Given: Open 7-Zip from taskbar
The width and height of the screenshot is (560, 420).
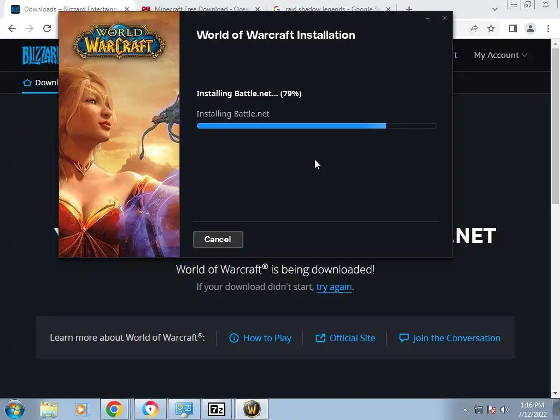Looking at the screenshot, I should [217, 409].
